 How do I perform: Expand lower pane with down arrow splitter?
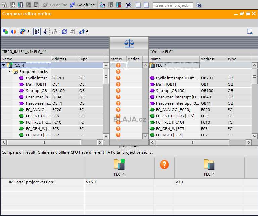coord(135,147)
